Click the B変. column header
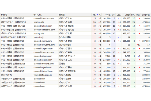151x101 pixels. [x=138, y=15]
